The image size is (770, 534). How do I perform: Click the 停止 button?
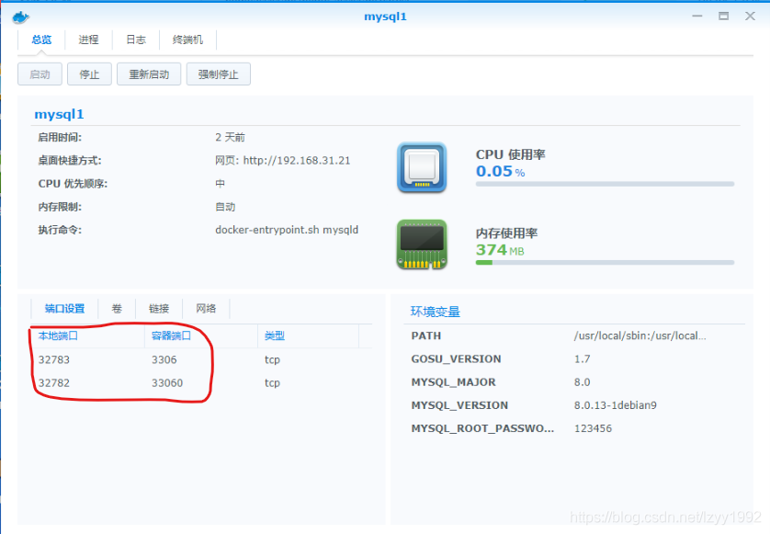(x=89, y=74)
